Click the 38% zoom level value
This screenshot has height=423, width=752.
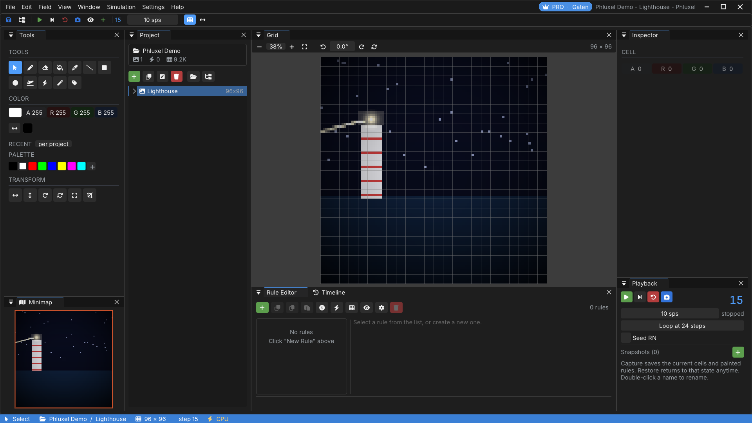point(276,47)
